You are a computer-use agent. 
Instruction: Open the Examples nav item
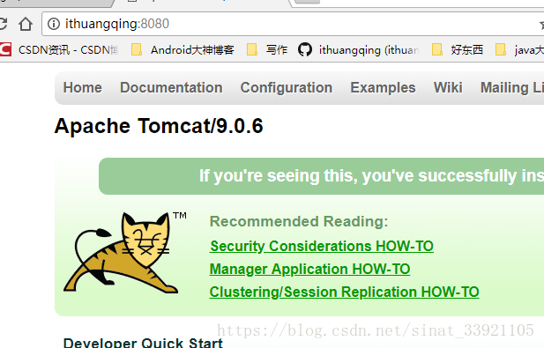pos(383,88)
